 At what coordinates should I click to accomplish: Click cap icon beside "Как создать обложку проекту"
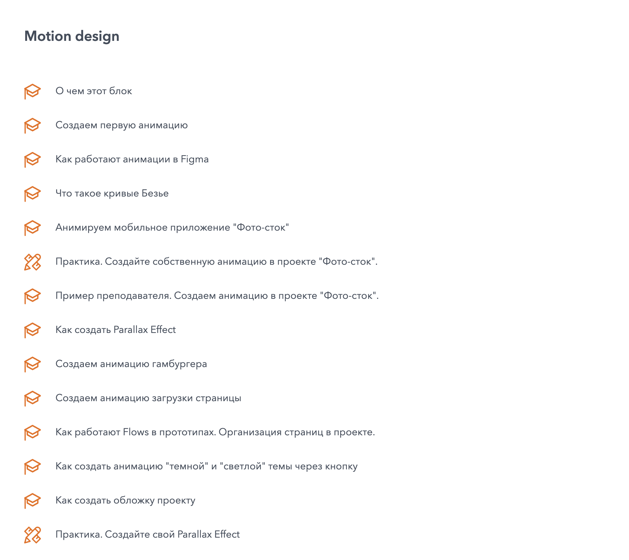click(32, 501)
